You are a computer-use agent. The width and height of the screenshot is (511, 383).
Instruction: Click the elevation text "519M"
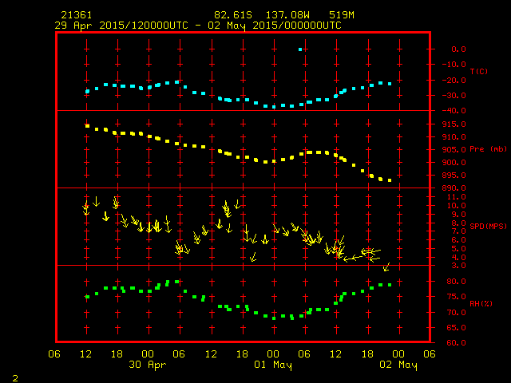point(341,15)
